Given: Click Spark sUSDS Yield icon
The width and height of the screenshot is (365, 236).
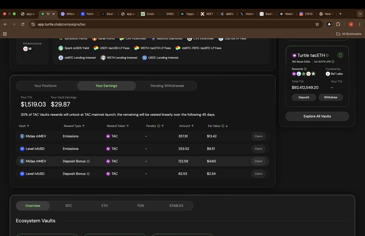Looking at the screenshot, I should coord(61,48).
